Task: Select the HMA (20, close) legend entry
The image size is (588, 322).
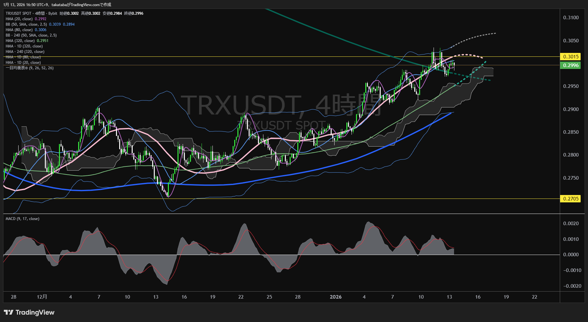Action: pyautogui.click(x=19, y=19)
